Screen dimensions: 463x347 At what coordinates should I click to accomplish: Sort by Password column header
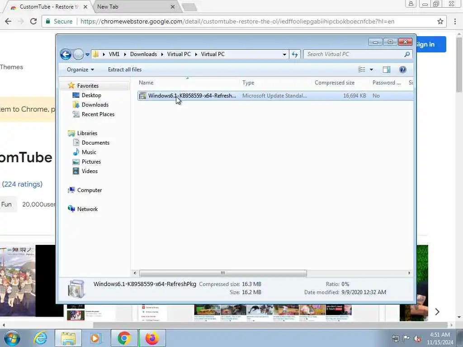pyautogui.click(x=387, y=83)
